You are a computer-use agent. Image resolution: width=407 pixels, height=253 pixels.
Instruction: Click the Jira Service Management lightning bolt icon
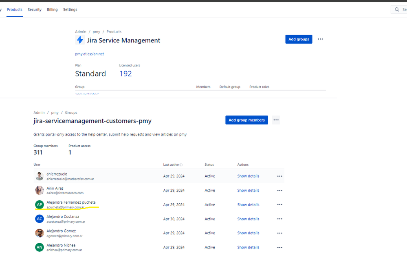tap(80, 40)
